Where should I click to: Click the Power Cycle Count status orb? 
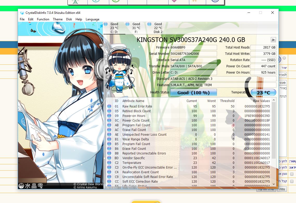click(109, 121)
